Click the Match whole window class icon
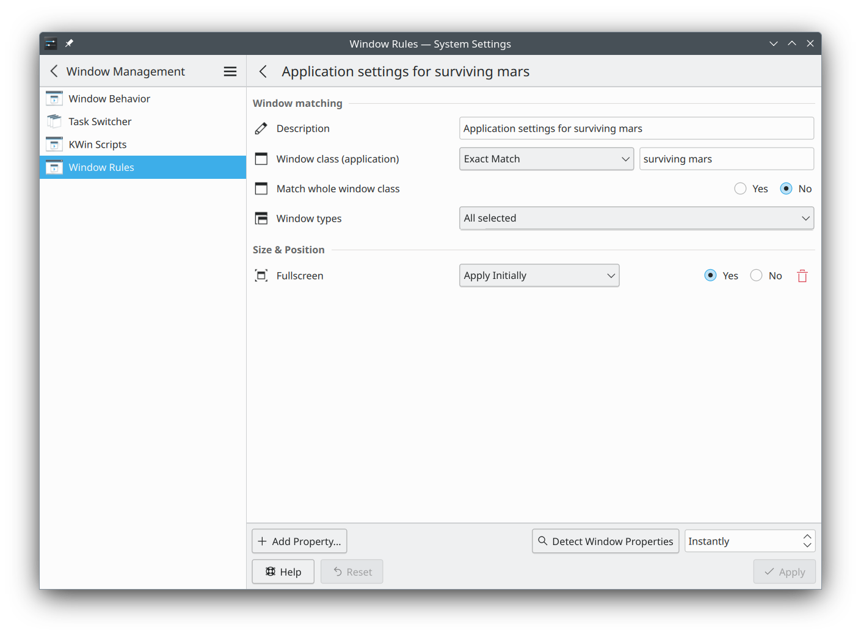Image resolution: width=861 pixels, height=636 pixels. (x=261, y=189)
